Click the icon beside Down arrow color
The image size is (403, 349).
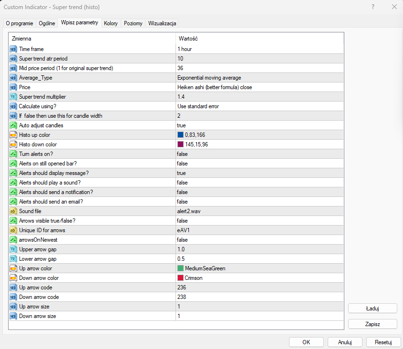13,278
